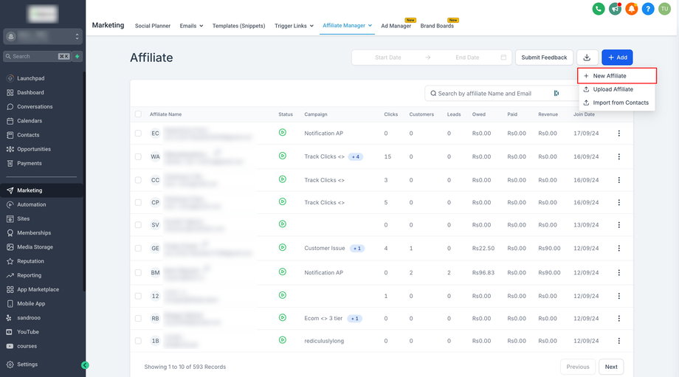The image size is (679, 377).
Task: Expand the Affiliate Manager dropdown tab
Action: click(347, 26)
